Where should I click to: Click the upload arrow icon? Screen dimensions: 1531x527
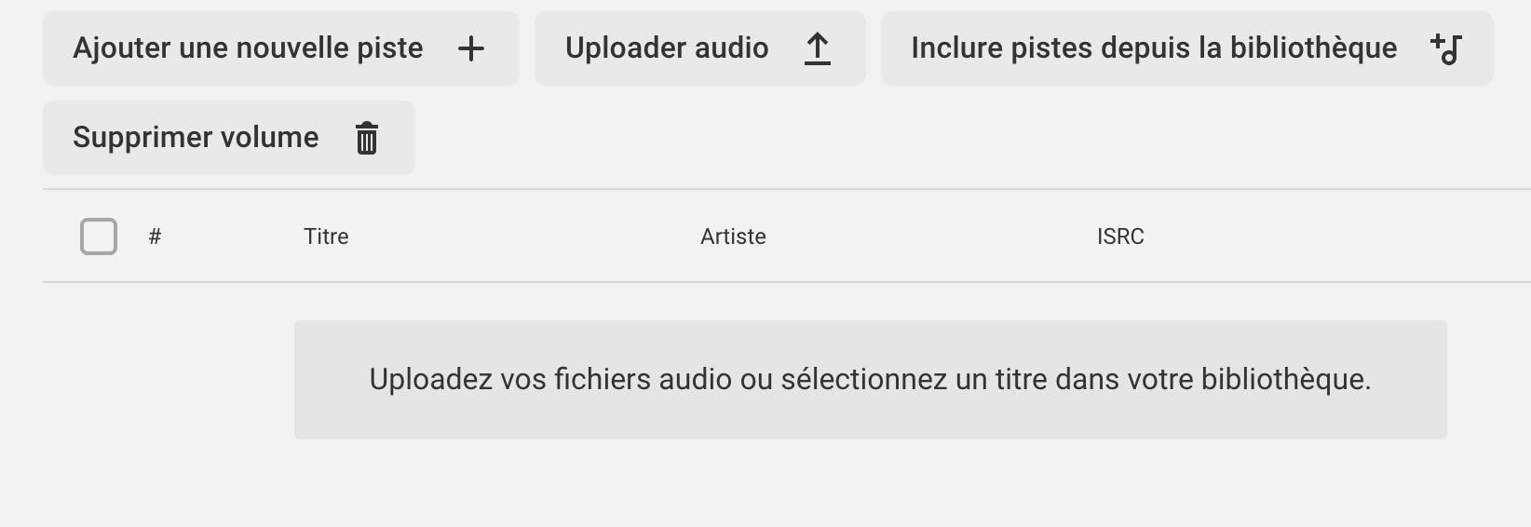coord(817,48)
